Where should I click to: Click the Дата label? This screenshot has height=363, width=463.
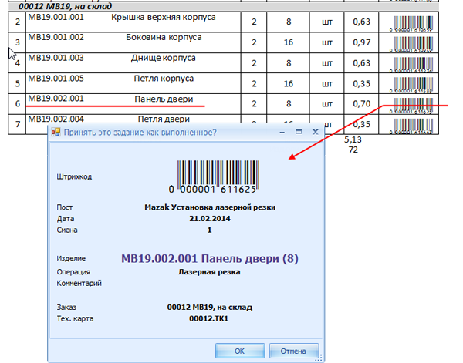(x=66, y=219)
